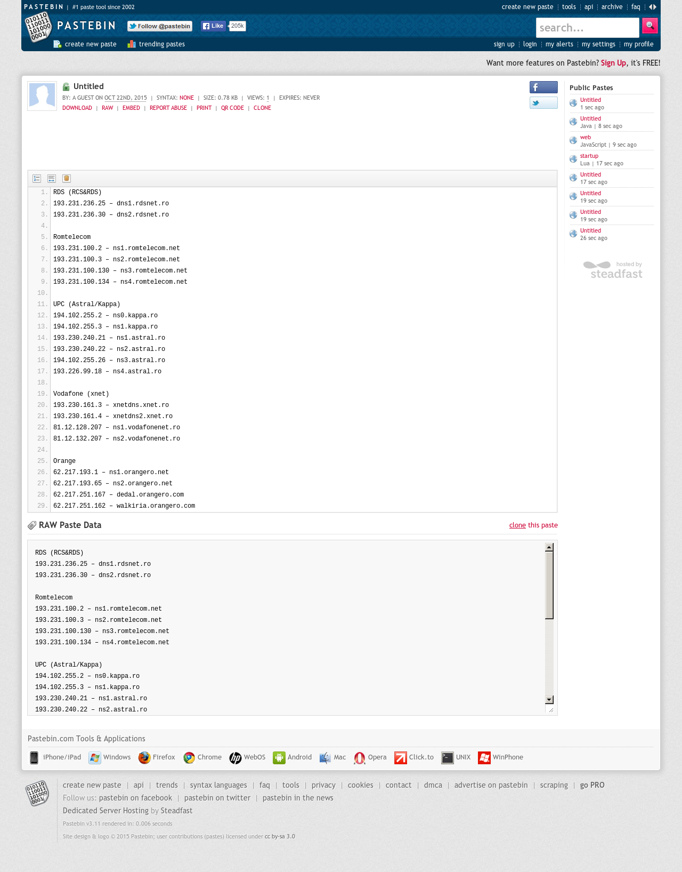Share this paste on Facebook
682x872 pixels.
[543, 87]
